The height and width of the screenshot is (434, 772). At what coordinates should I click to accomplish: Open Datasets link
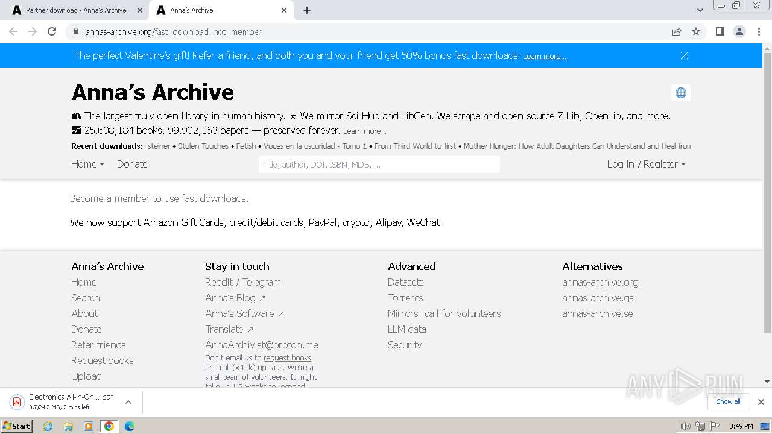coord(405,282)
